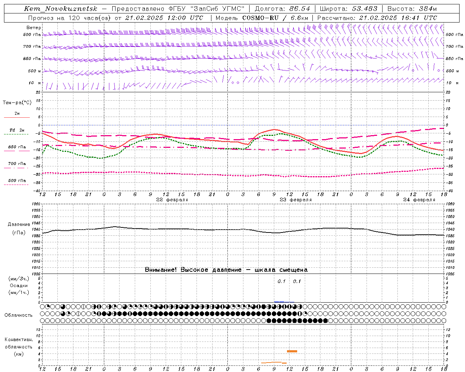The image size is (465, 372).
Task: Click the Модель COSMO-RU / 6.6км text
Action: tap(262, 18)
